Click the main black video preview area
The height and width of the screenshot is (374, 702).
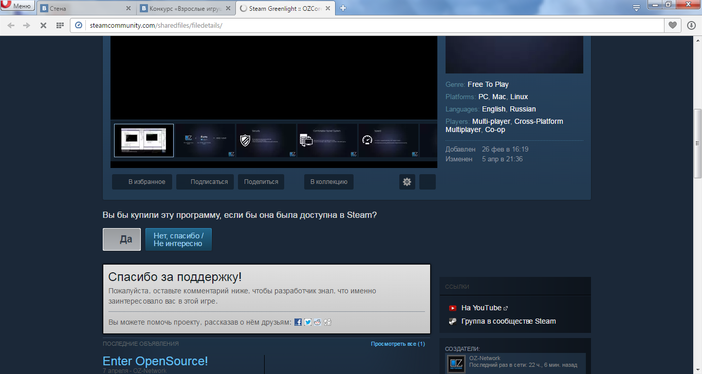pyautogui.click(x=274, y=78)
